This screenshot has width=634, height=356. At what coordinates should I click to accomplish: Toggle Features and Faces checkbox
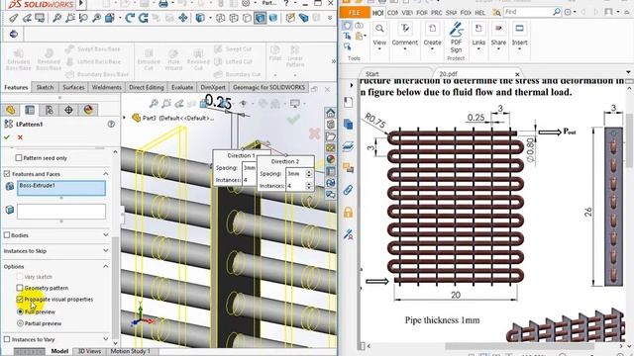[x=7, y=174]
